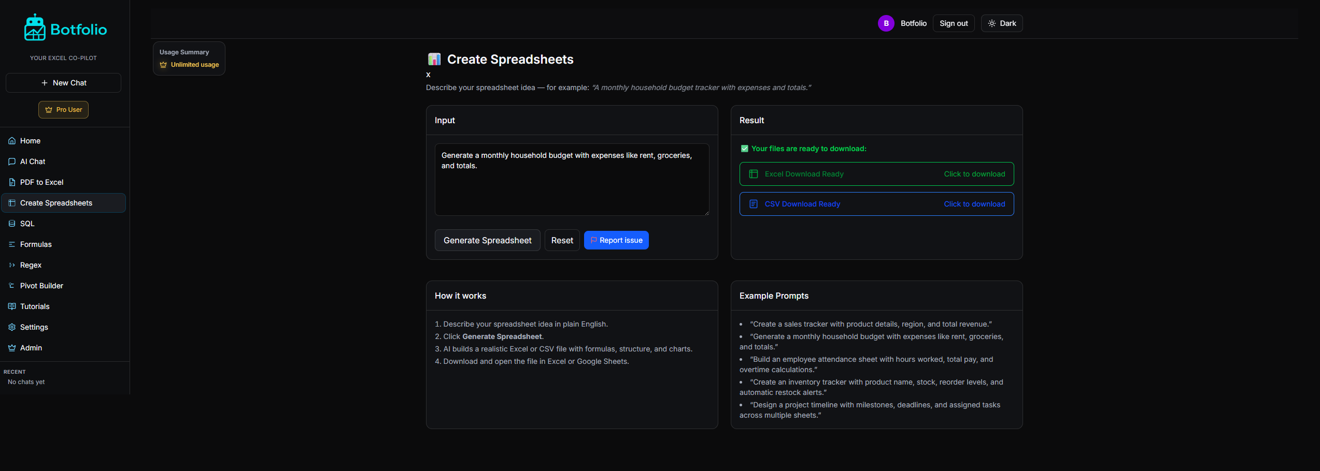Click the Admin crown icon

coord(12,348)
